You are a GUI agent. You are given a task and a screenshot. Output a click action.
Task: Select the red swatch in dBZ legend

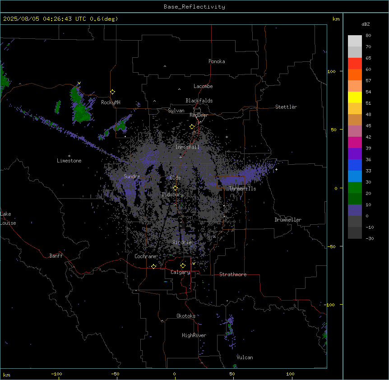coord(355,64)
